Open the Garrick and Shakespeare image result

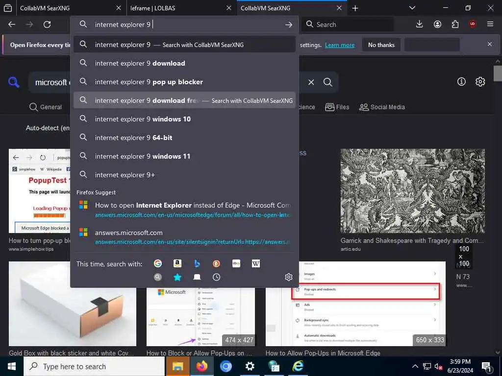tap(413, 191)
